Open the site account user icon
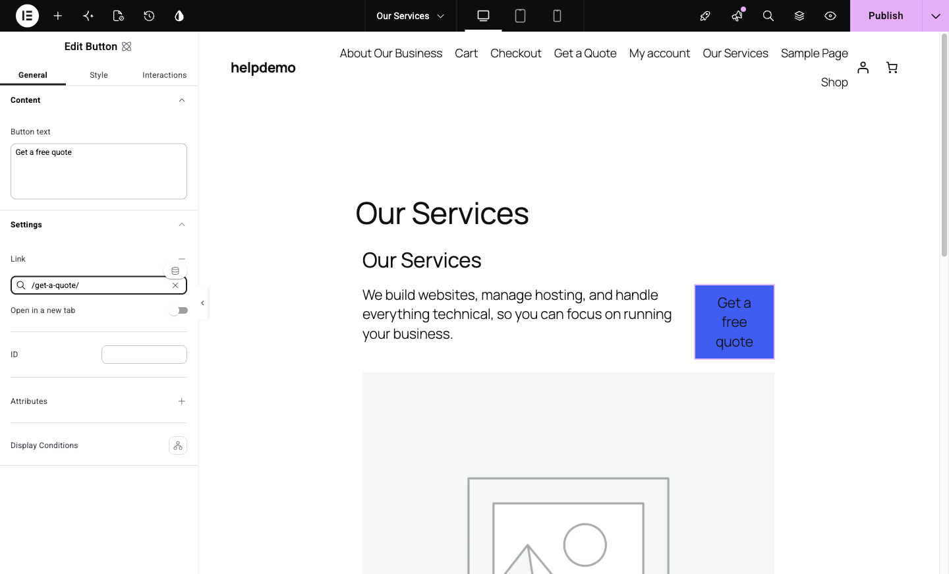 (863, 67)
